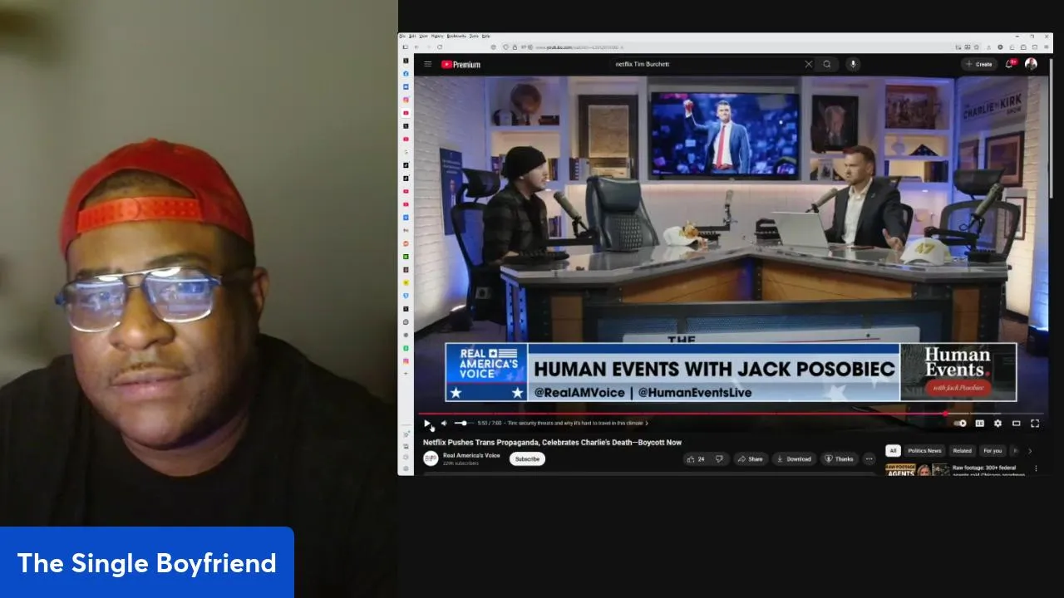This screenshot has width=1064, height=598.
Task: Open account avatar menu
Action: click(1031, 64)
